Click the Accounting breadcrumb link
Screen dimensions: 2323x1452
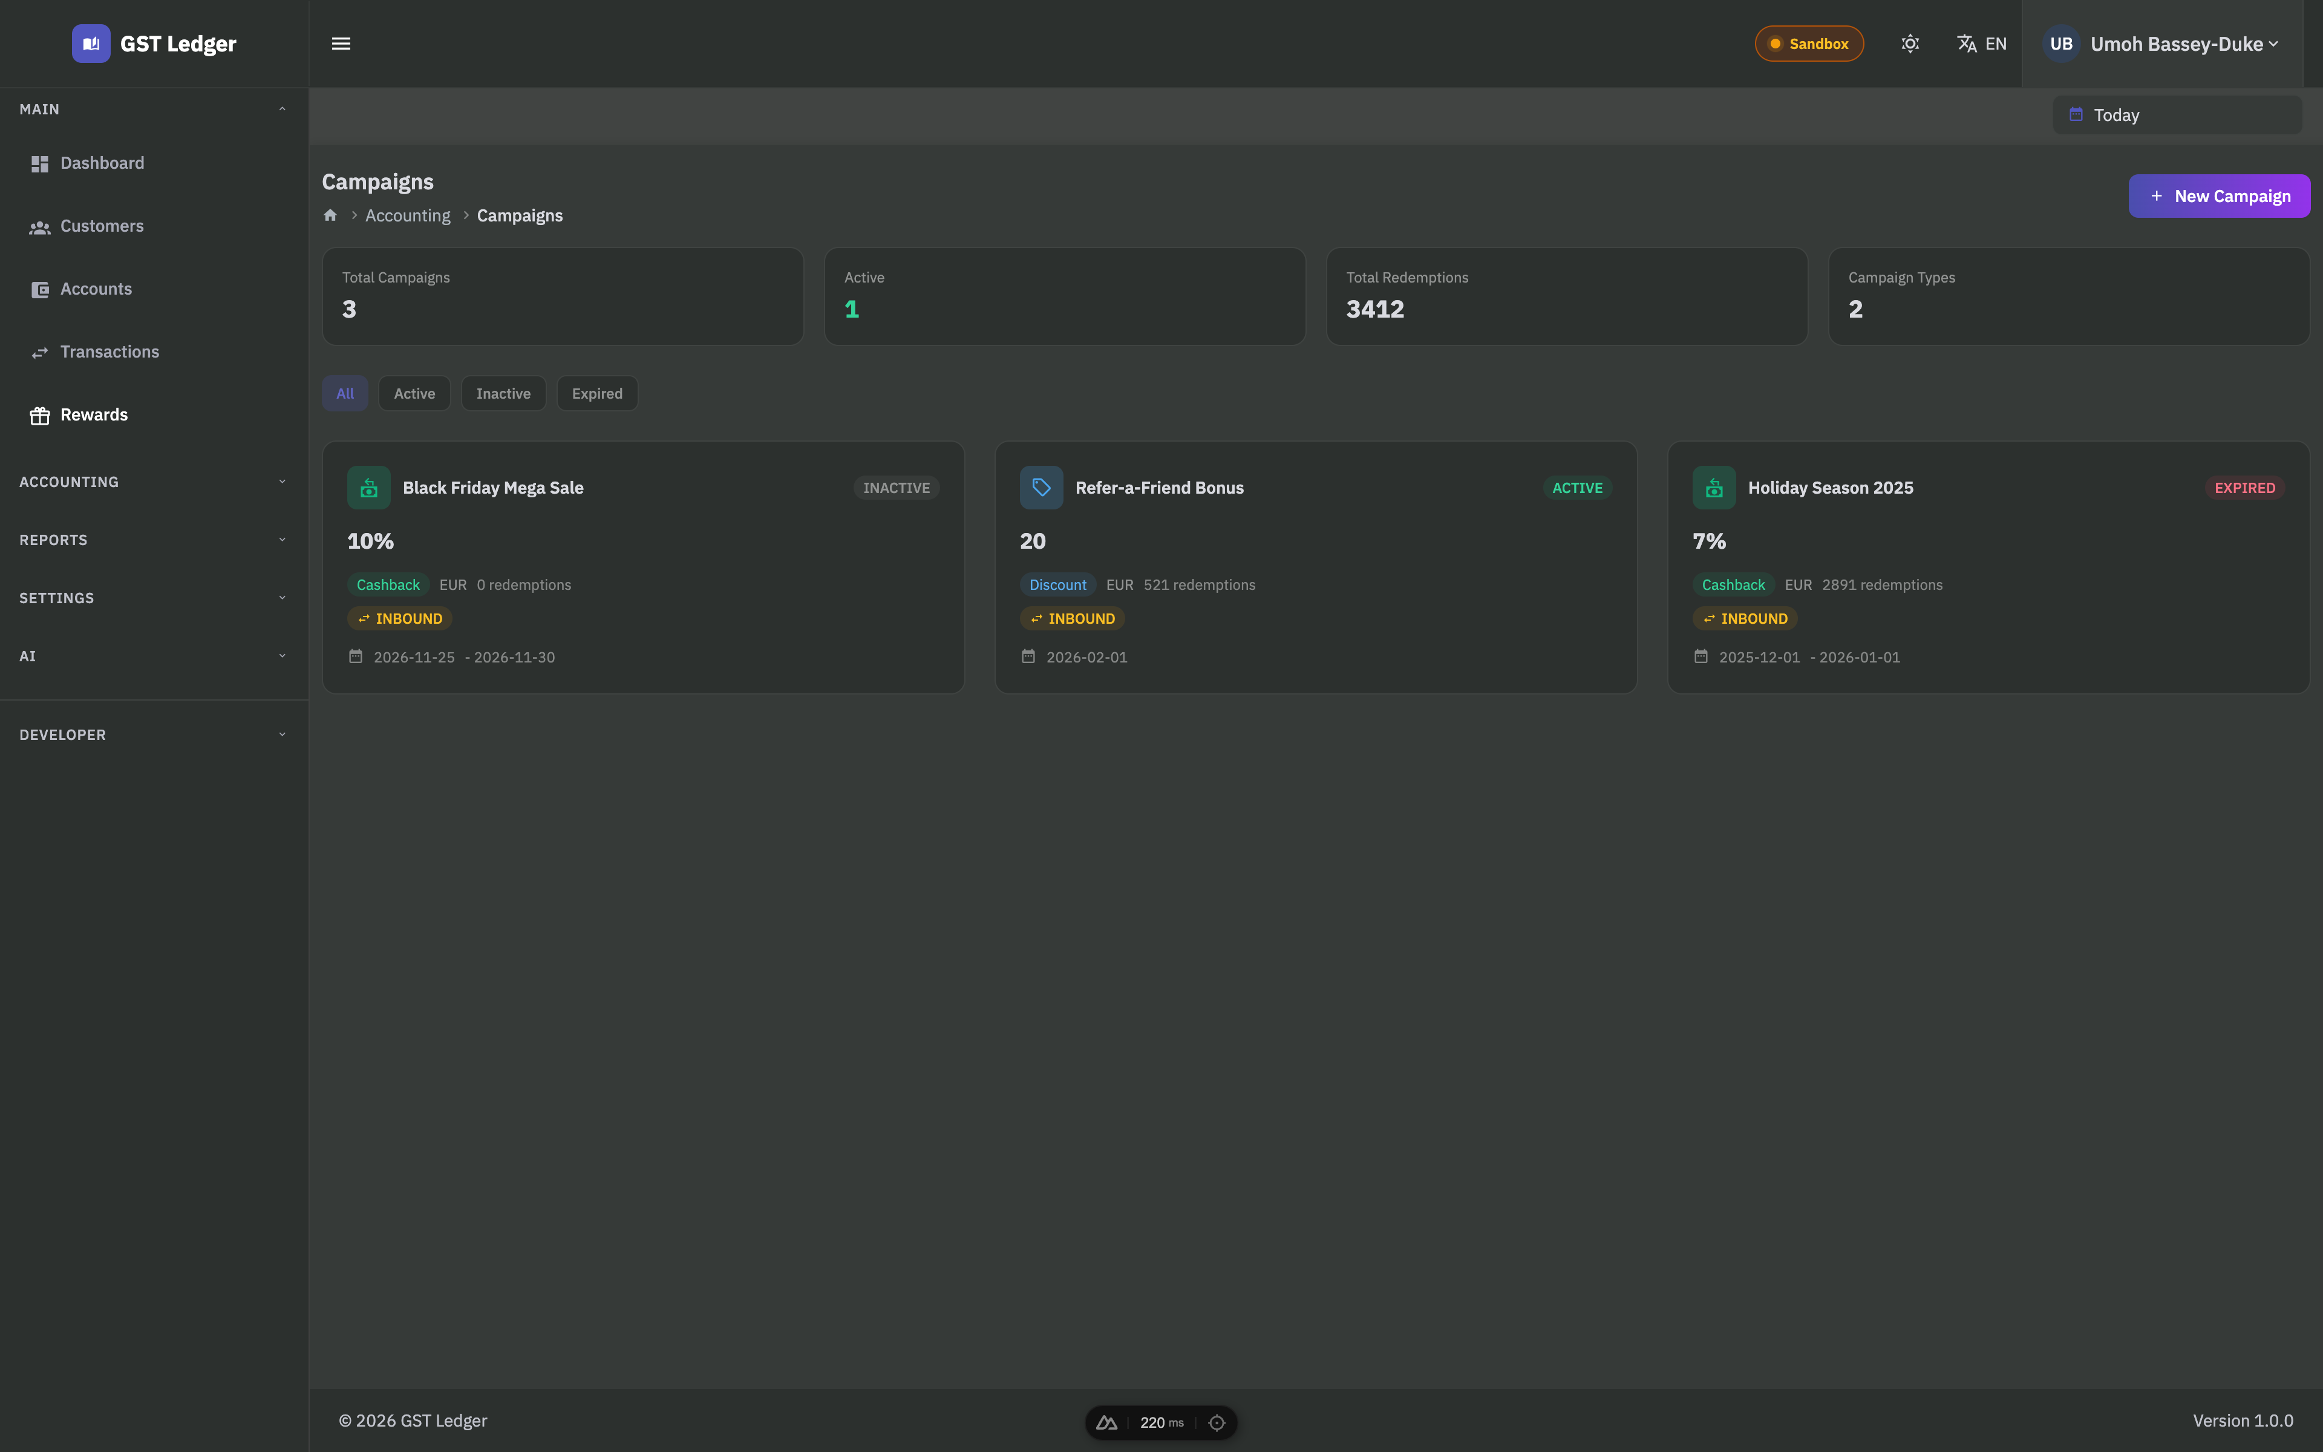(407, 216)
